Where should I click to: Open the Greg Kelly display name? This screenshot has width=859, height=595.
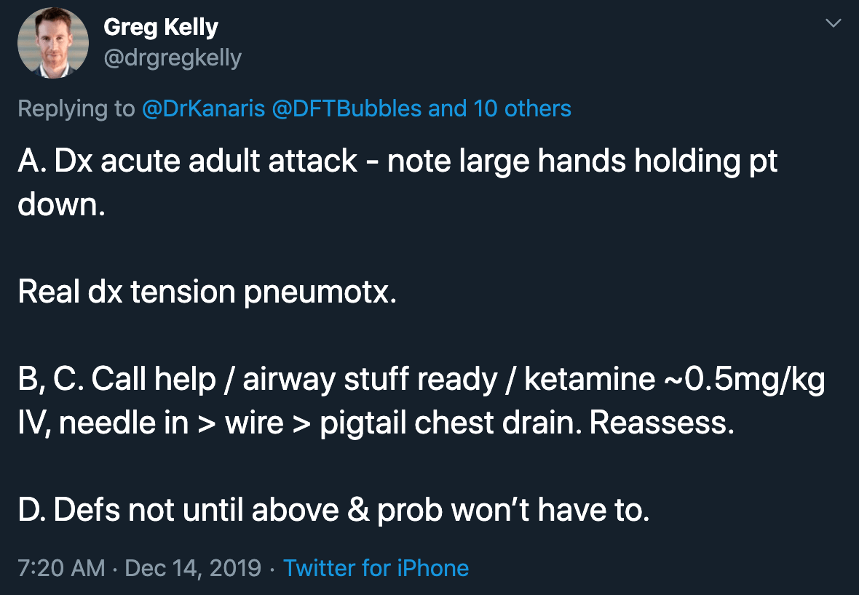(161, 28)
